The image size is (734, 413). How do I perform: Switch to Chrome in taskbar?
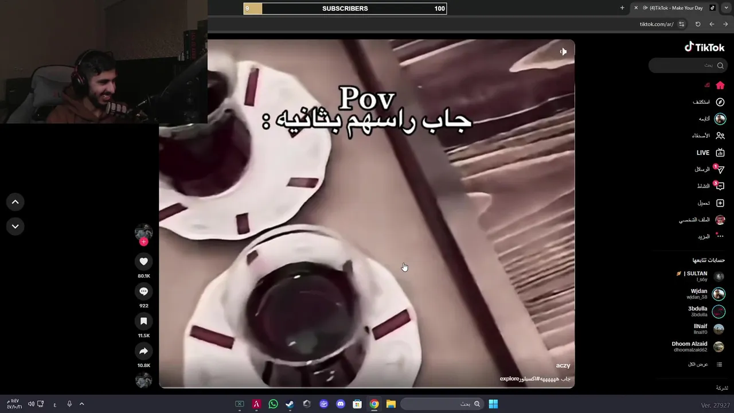tap(374, 404)
